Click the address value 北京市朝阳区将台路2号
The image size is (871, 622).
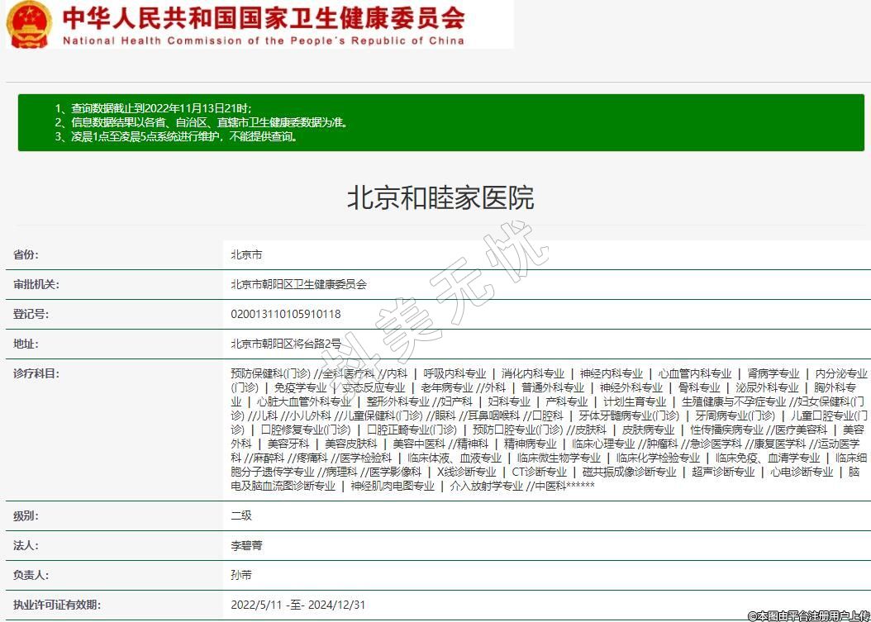click(x=285, y=344)
